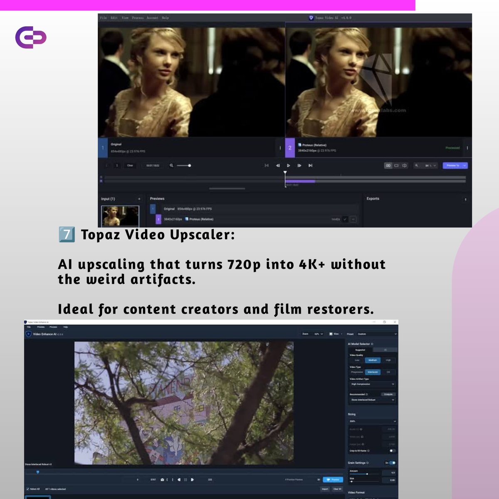Step forward one frame in Topaz Video AI
Image resolution: width=499 pixels, height=499 pixels.
[299, 166]
